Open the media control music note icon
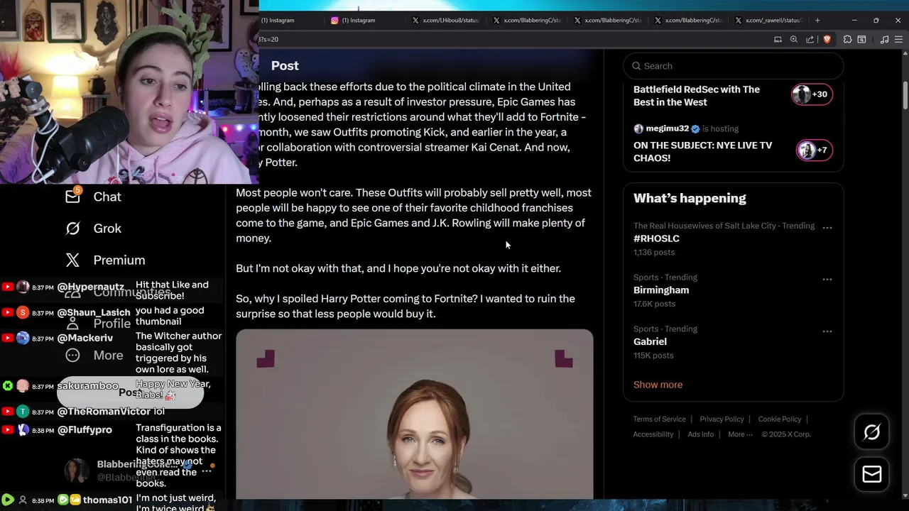 point(884,40)
